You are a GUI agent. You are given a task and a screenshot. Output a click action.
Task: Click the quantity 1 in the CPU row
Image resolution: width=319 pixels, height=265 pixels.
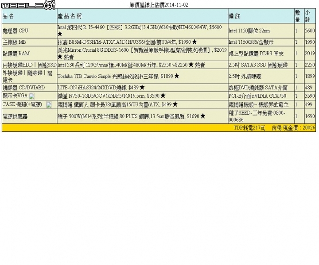click(x=296, y=31)
